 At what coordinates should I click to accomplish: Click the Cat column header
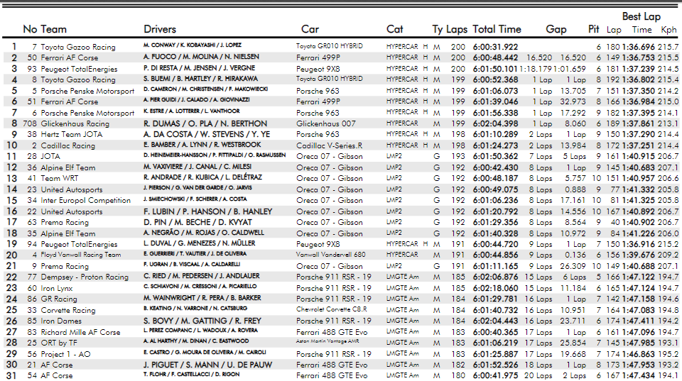pyautogui.click(x=394, y=29)
